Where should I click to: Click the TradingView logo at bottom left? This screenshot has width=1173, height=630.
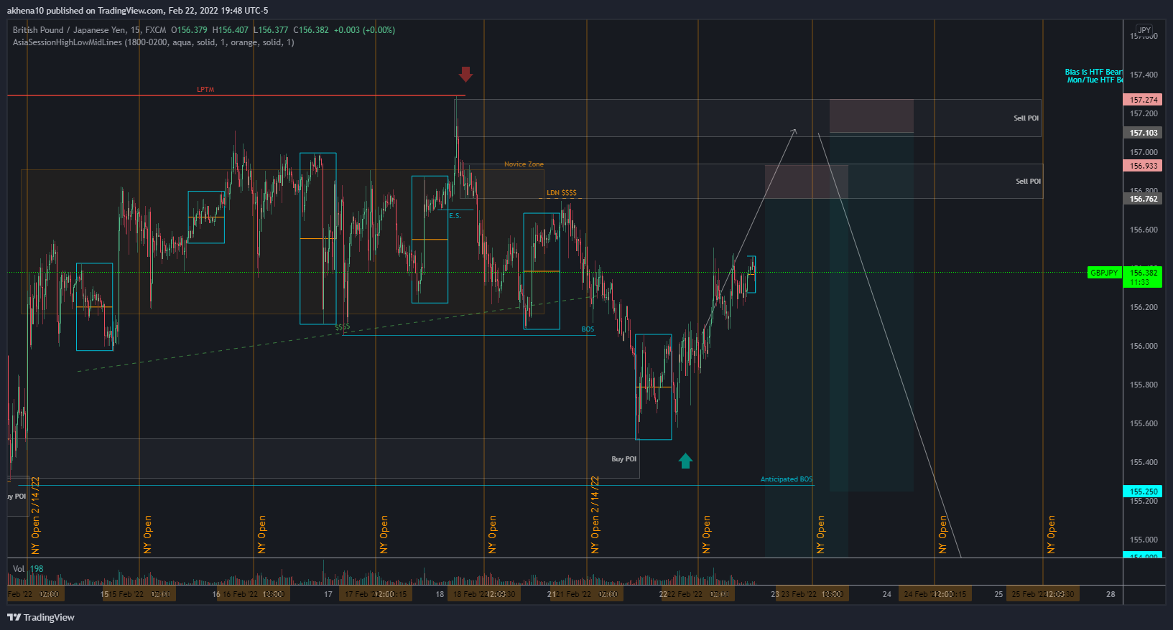pyautogui.click(x=41, y=617)
